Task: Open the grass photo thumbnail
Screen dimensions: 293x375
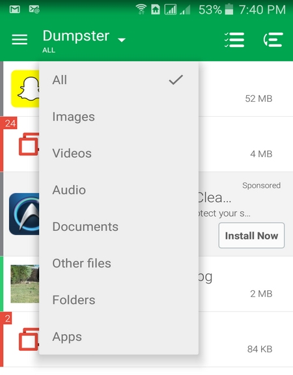Action: tap(25, 284)
